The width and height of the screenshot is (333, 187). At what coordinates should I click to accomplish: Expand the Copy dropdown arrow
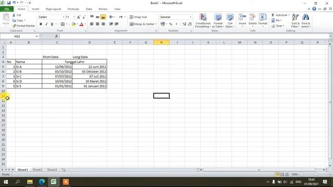[x=25, y=21]
